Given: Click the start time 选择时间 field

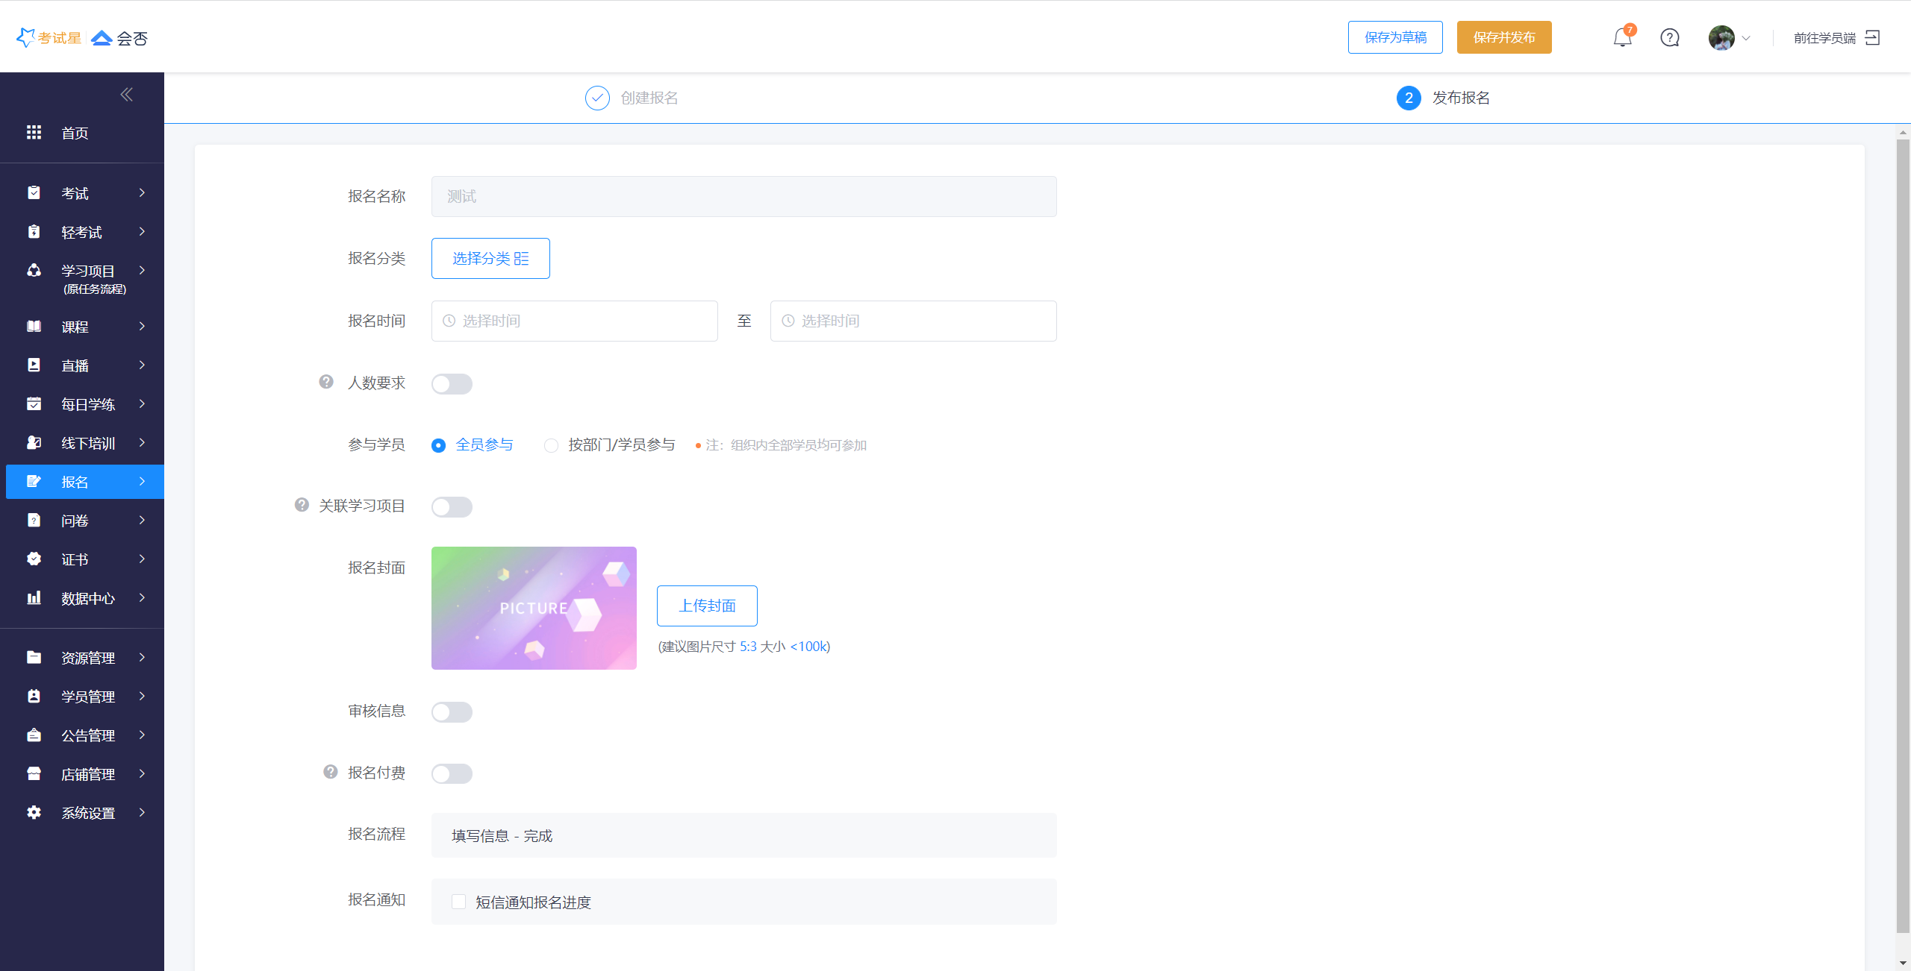Looking at the screenshot, I should 574,321.
